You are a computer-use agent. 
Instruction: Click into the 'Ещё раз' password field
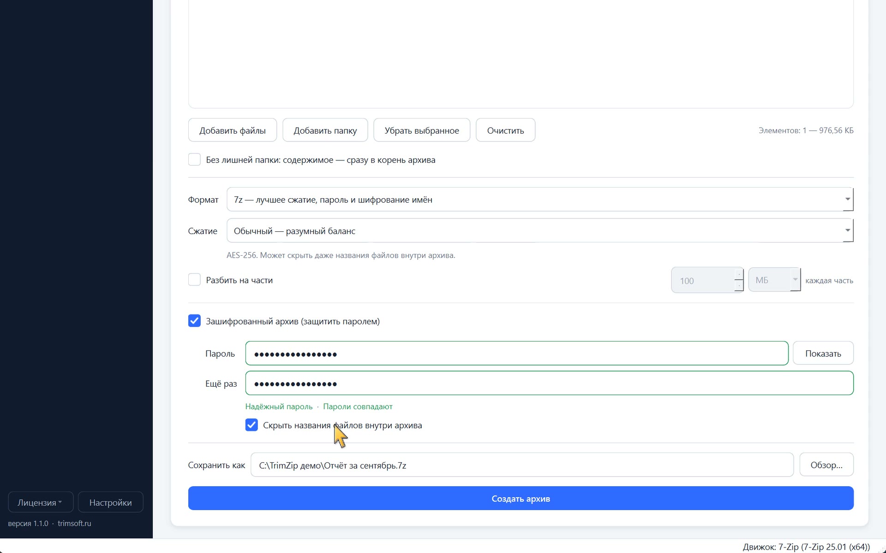(549, 383)
